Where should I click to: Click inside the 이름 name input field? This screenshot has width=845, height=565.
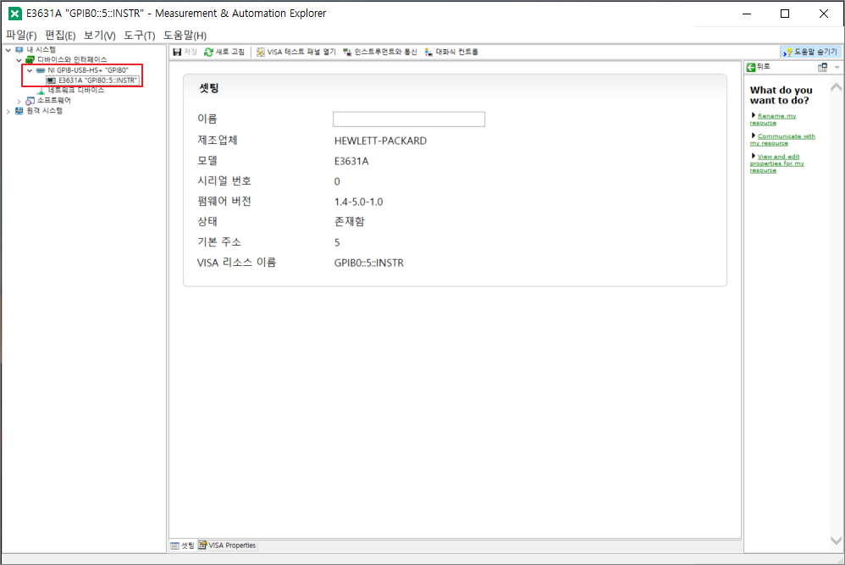408,119
